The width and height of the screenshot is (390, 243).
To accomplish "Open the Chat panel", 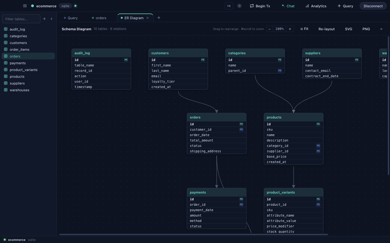I will tap(288, 6).
